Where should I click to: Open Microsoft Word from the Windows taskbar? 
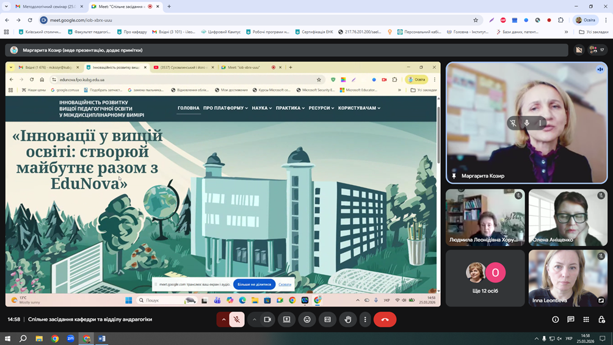pos(102,338)
